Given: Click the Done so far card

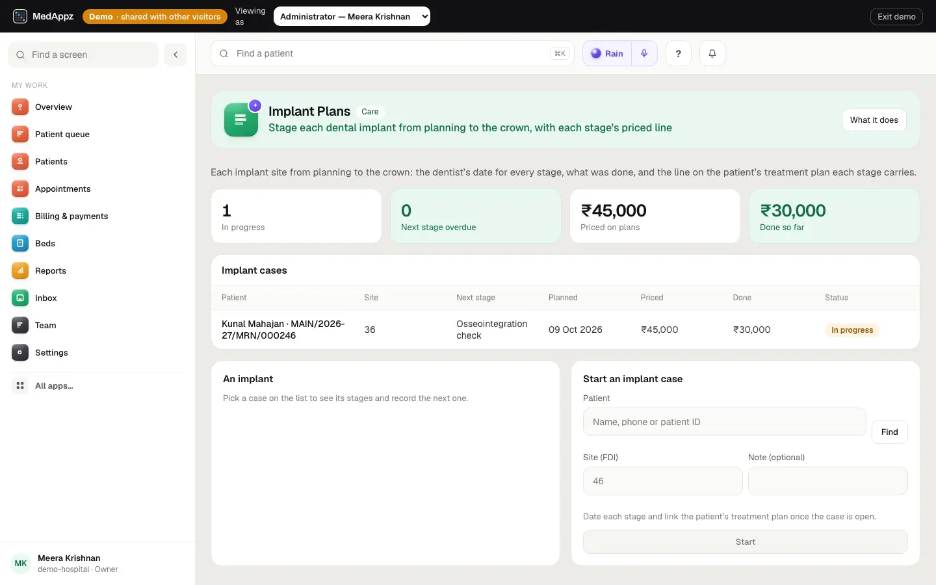Looking at the screenshot, I should coord(835,216).
